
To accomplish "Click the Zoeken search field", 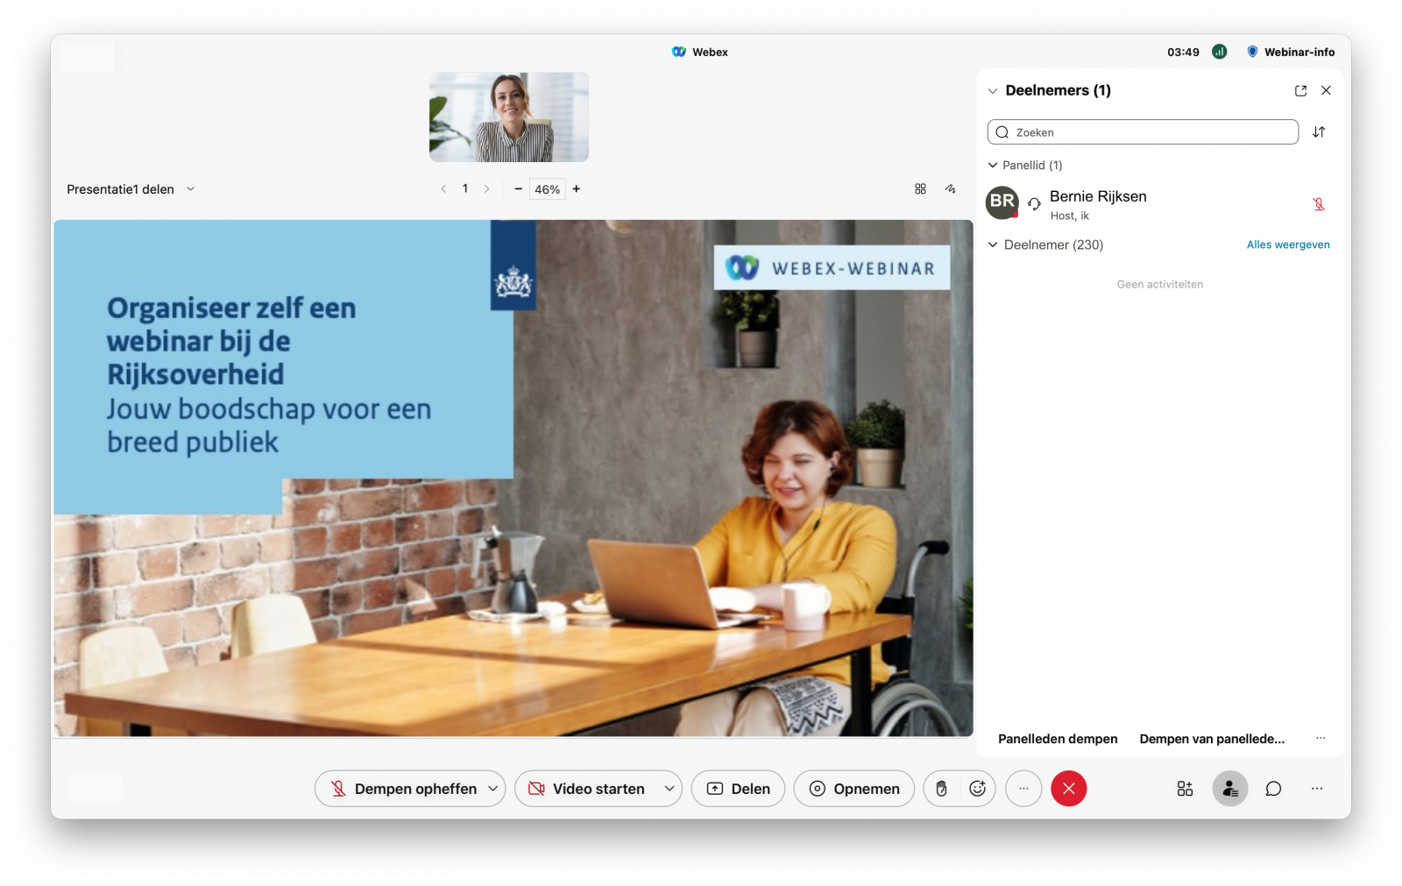I will pos(1143,132).
